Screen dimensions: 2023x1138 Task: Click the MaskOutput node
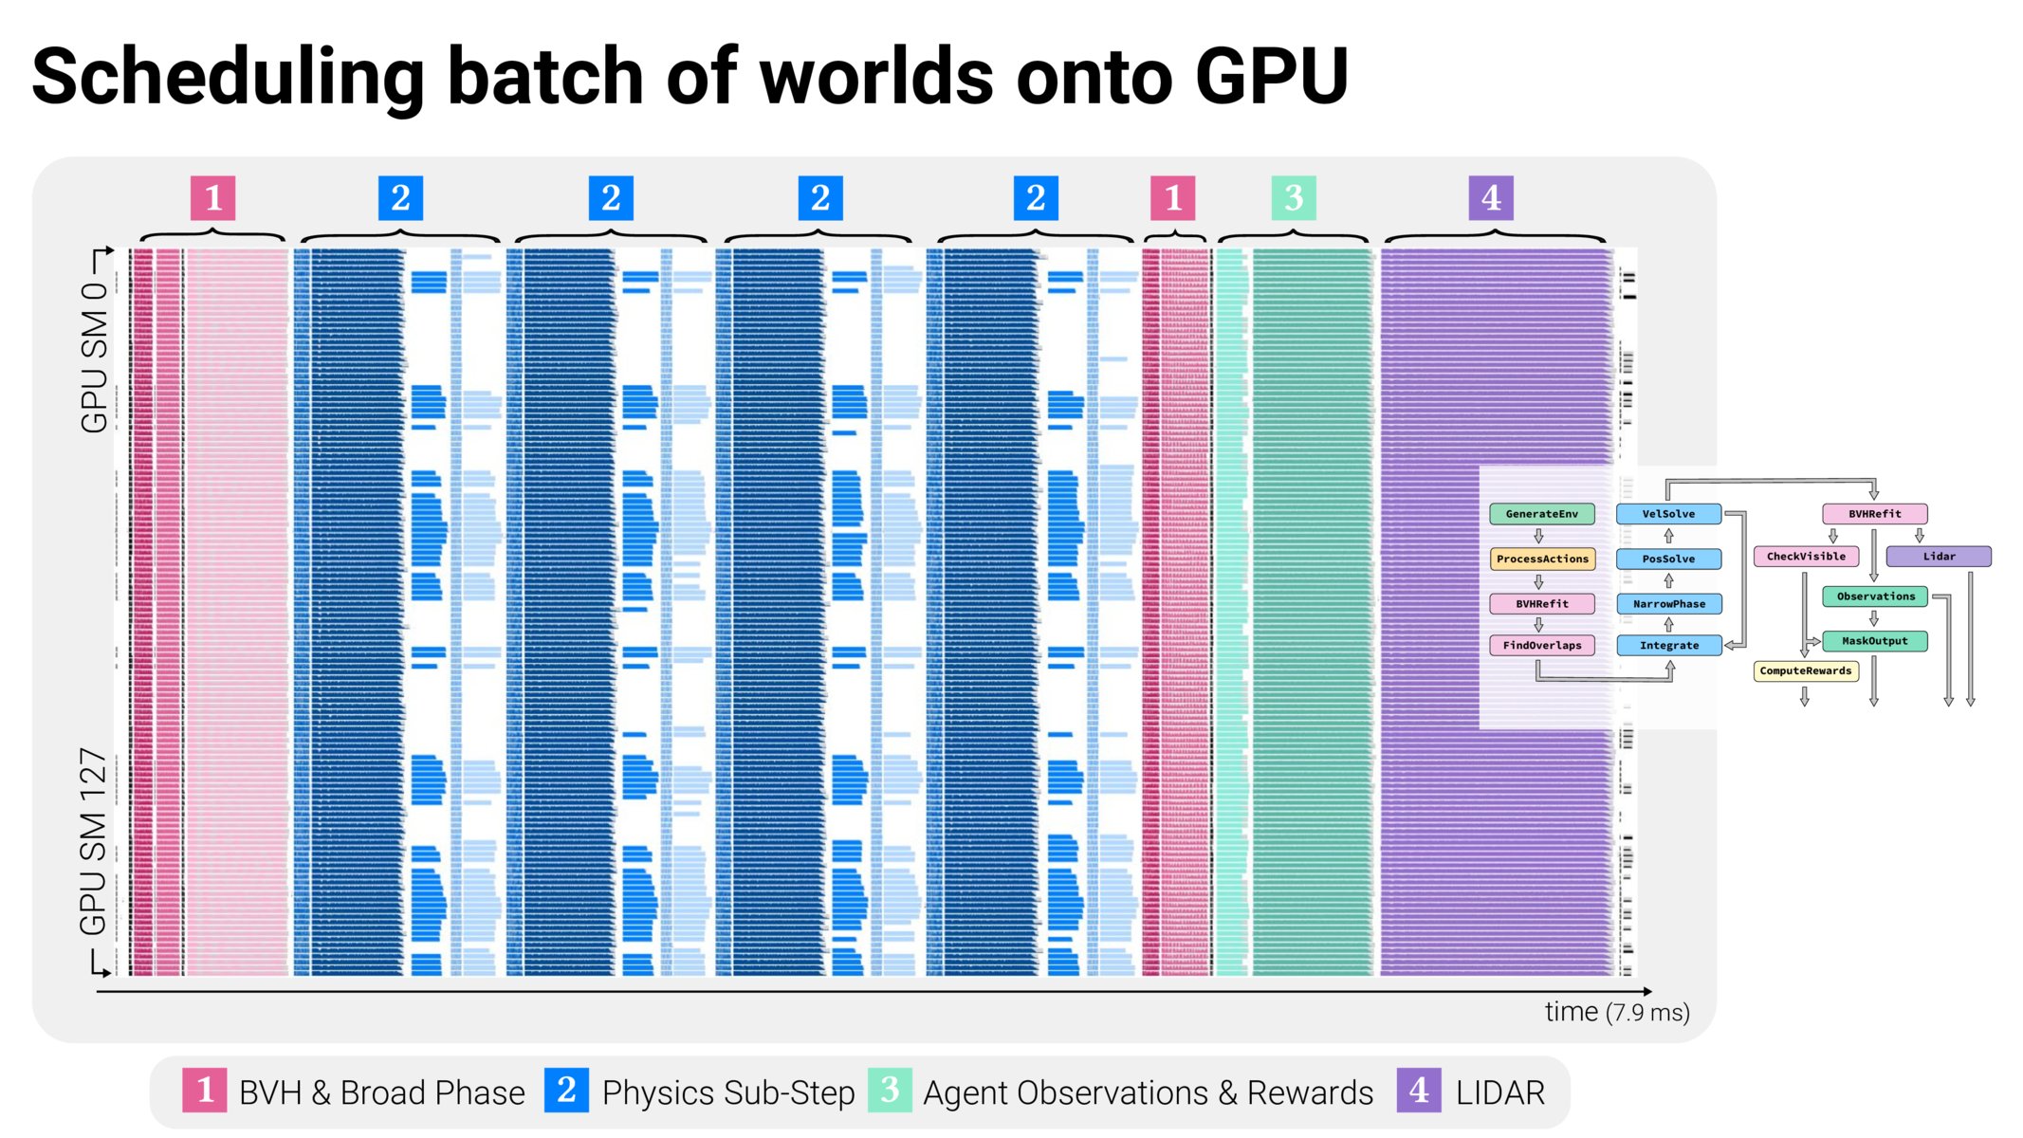[1874, 641]
